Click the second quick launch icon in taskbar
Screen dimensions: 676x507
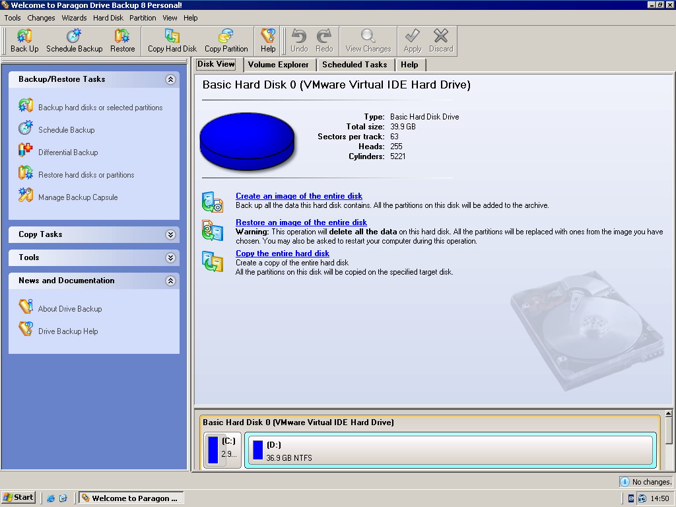coord(63,498)
